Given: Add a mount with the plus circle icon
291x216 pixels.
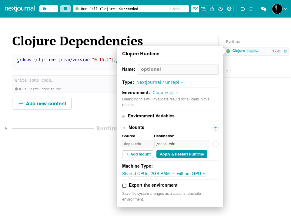Looking at the screenshot, I should point(215,128).
